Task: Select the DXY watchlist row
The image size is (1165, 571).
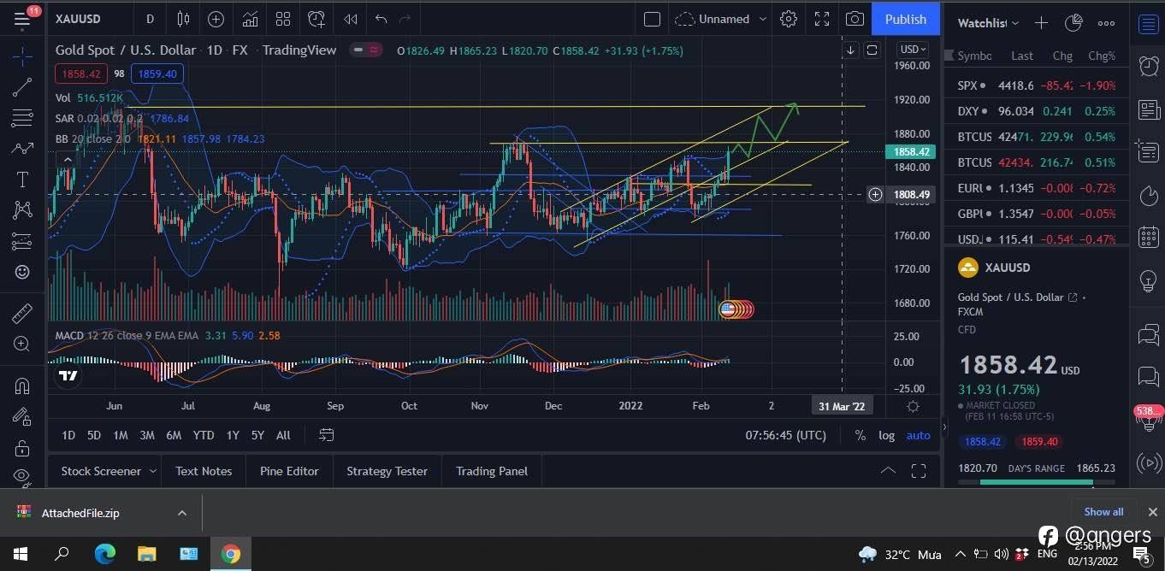Action: click(x=1037, y=111)
